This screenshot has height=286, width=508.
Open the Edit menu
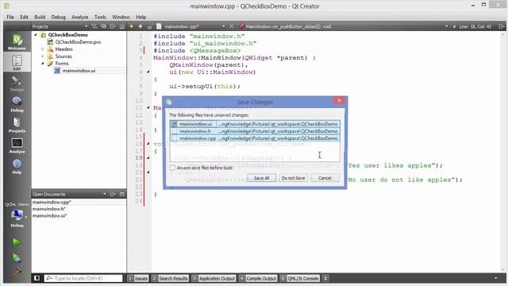25,17
